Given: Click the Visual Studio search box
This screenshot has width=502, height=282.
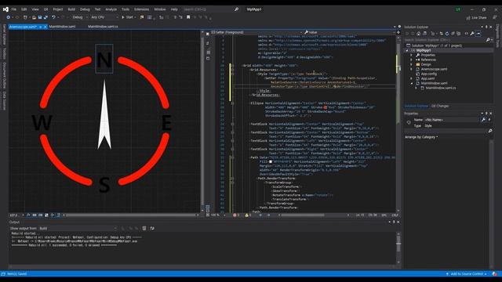Looking at the screenshot, I should pyautogui.click(x=210, y=9).
